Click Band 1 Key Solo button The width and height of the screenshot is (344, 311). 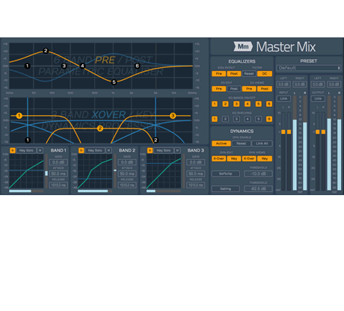coord(26,150)
